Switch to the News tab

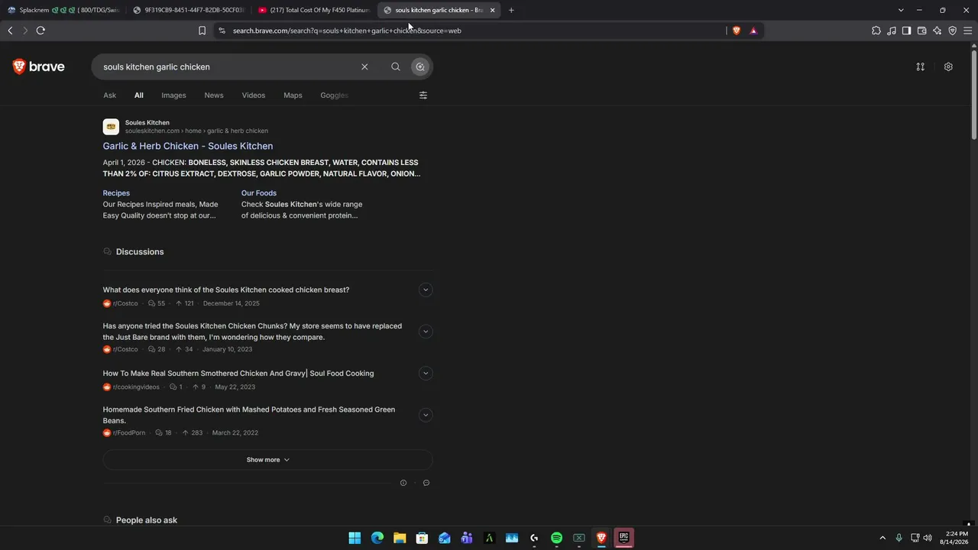[x=214, y=95]
